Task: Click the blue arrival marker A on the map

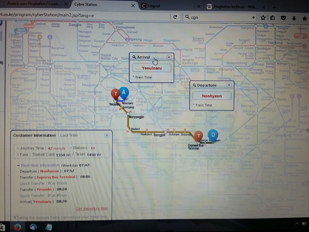Action: coord(124,93)
